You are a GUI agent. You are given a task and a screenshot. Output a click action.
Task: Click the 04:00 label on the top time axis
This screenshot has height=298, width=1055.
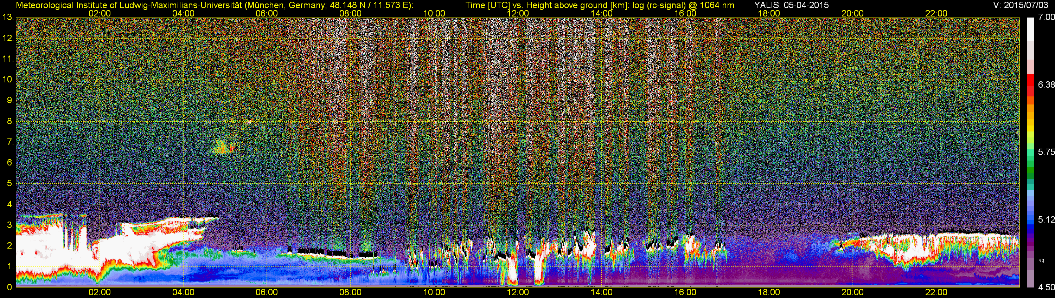pos(183,13)
